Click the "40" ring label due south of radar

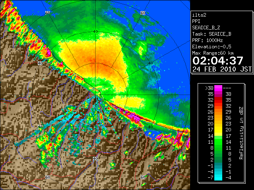click(95, 158)
